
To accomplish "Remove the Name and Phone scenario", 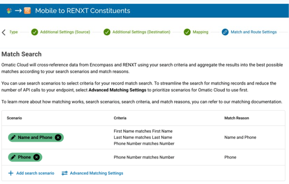I will click(x=58, y=138).
